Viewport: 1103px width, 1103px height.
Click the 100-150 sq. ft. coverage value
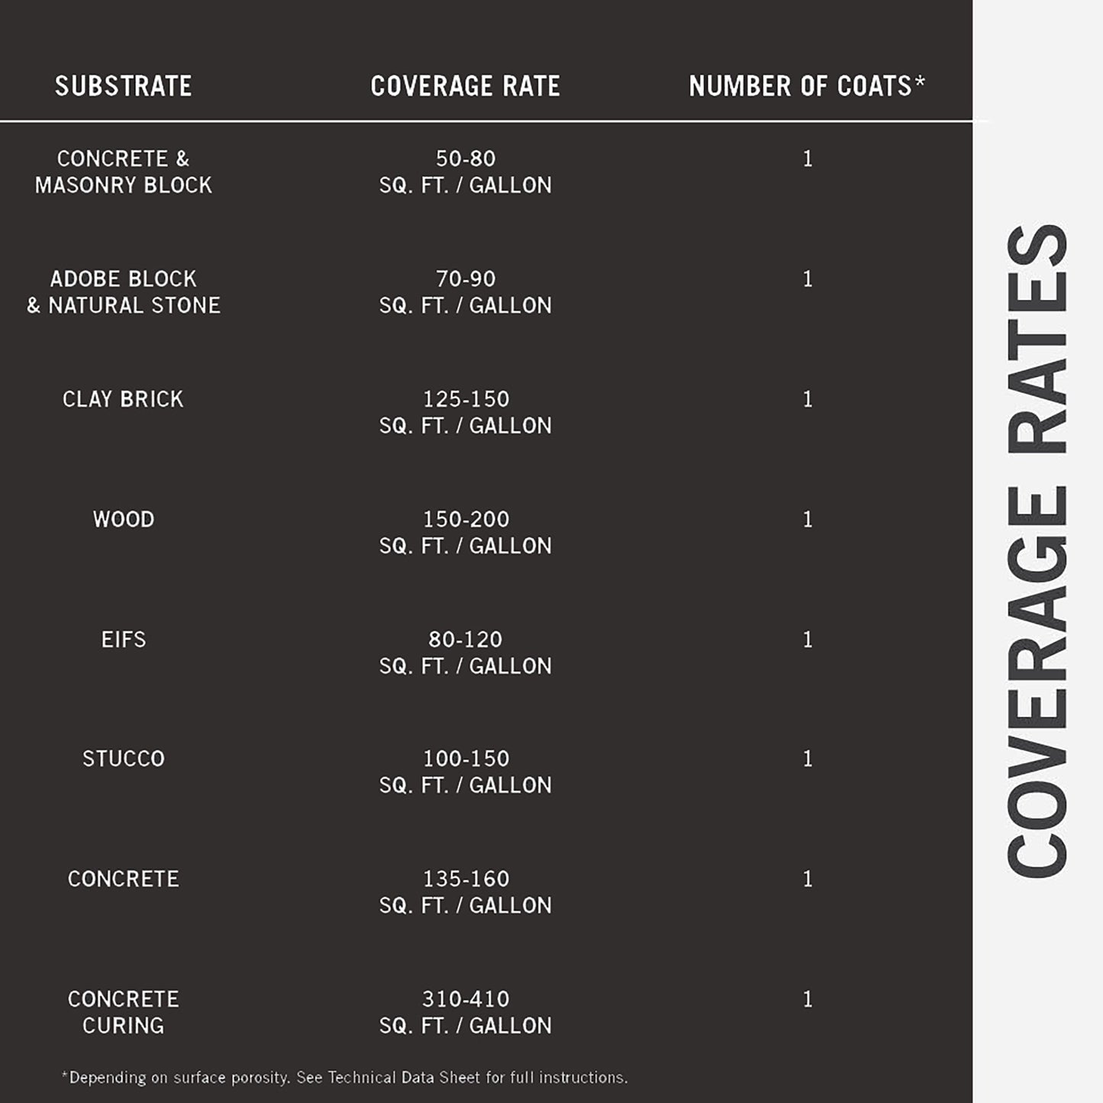465,772
